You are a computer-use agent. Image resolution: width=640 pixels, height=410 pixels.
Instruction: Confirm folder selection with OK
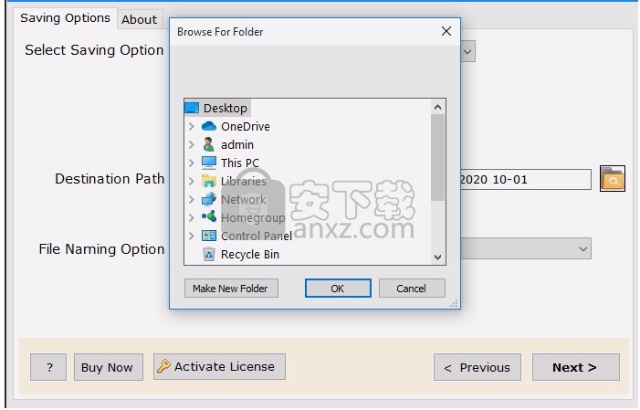(x=338, y=289)
